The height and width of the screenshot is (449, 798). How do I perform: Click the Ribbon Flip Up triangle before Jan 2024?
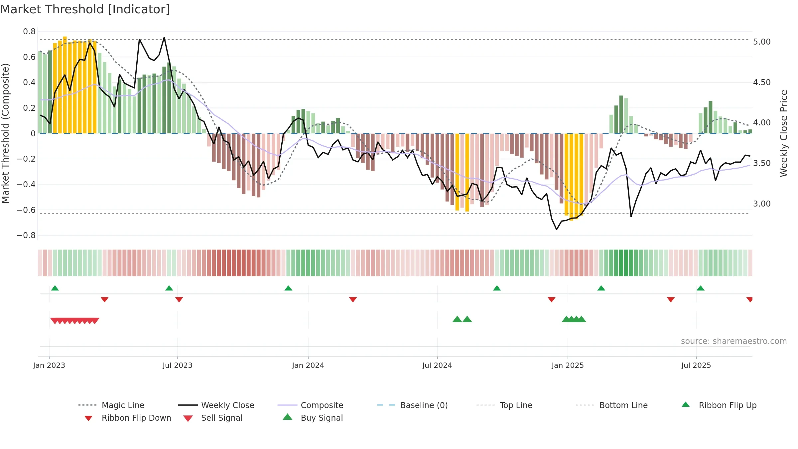[x=288, y=288]
